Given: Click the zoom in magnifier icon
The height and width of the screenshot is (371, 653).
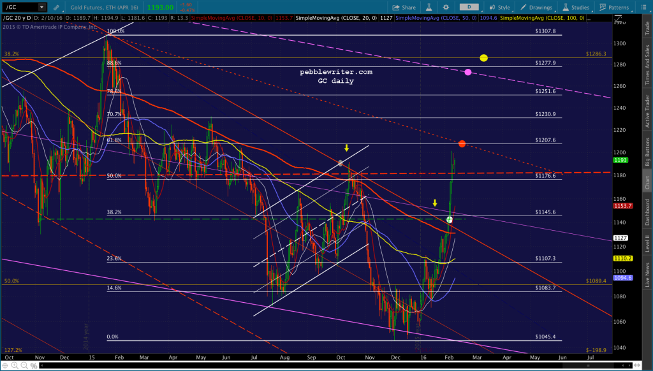Looking at the screenshot, I should [x=15, y=366].
